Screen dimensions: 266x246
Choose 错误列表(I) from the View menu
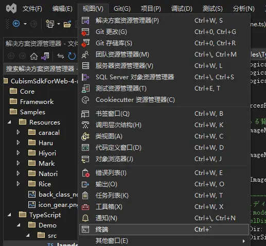coord(164,173)
